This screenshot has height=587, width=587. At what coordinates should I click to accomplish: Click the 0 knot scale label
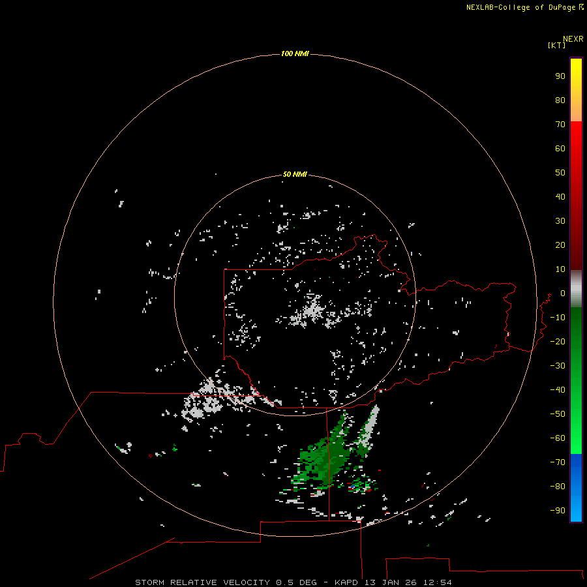pos(563,293)
